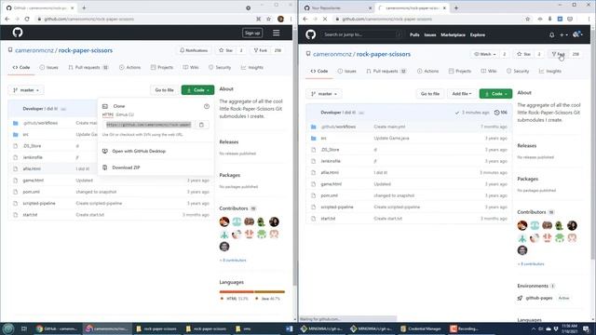The height and width of the screenshot is (335, 596).
Task: Reload the page in left browser
Action: (27, 19)
